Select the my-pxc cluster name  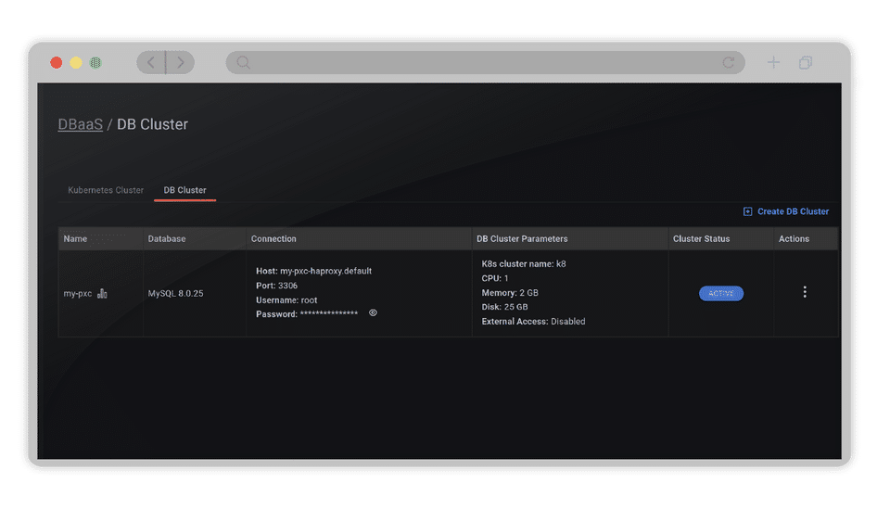tap(78, 293)
